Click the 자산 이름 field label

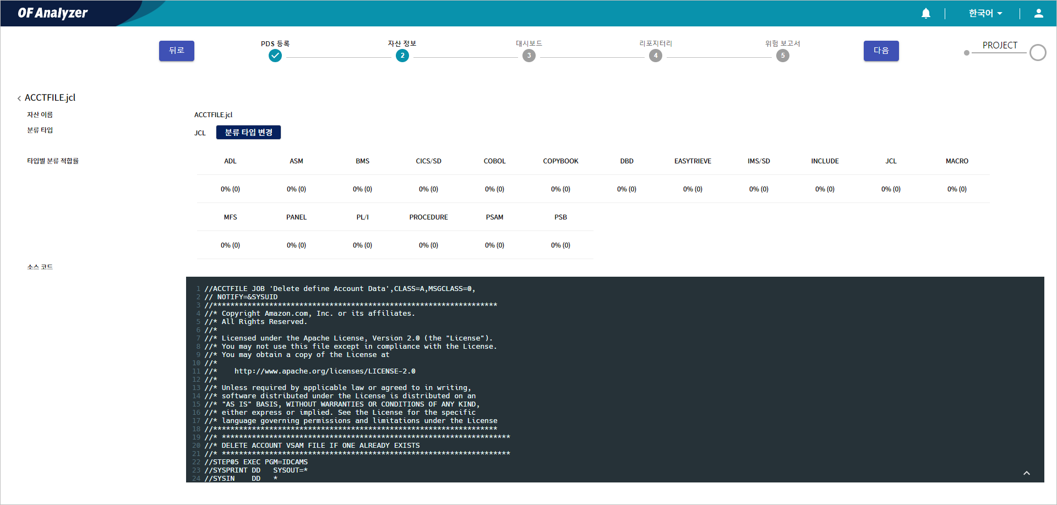40,115
